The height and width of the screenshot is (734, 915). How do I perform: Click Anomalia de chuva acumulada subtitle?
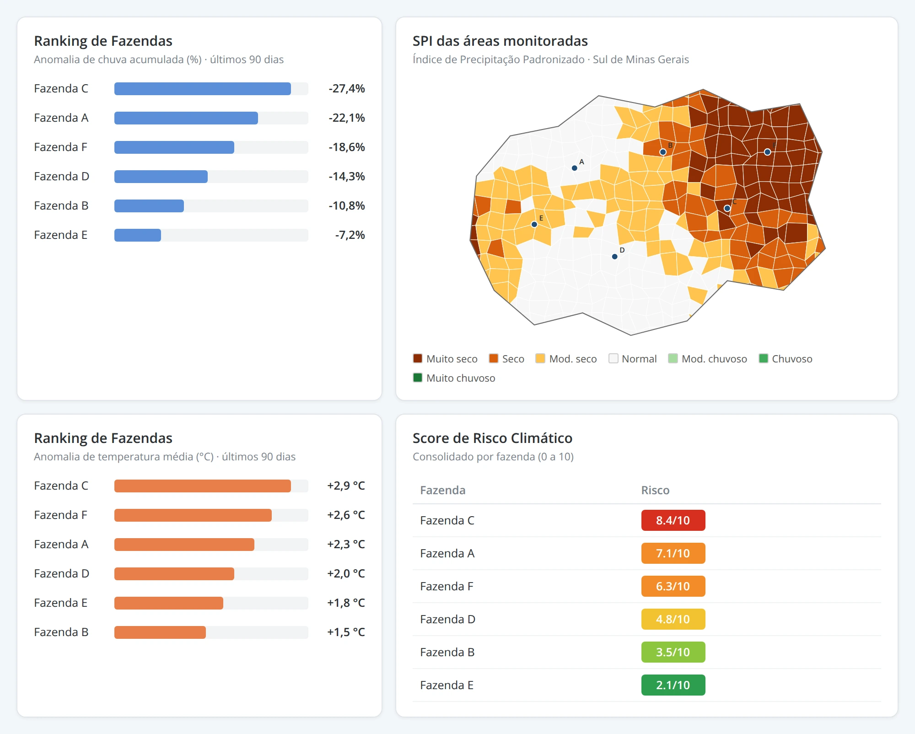(159, 59)
